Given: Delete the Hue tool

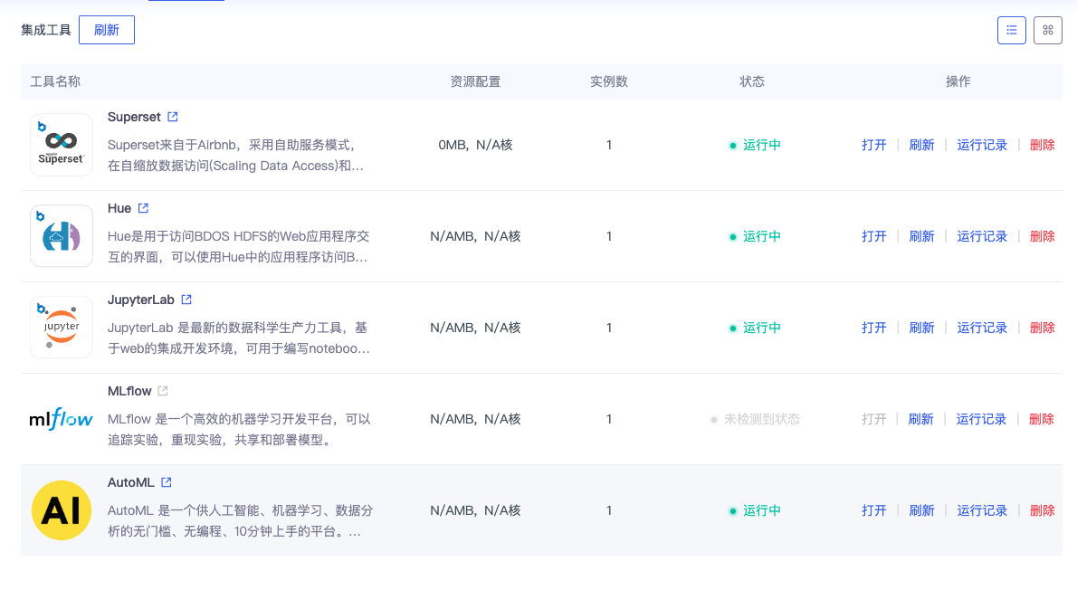Looking at the screenshot, I should click(x=1042, y=236).
